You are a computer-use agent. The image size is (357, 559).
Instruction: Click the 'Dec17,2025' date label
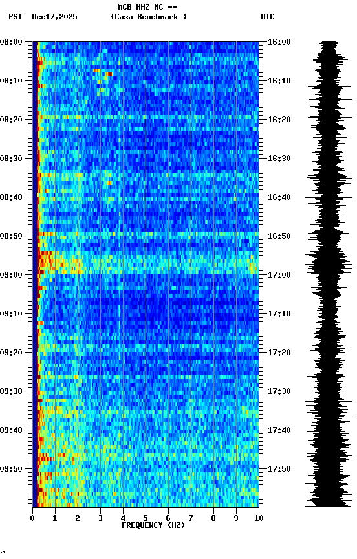[x=54, y=17]
